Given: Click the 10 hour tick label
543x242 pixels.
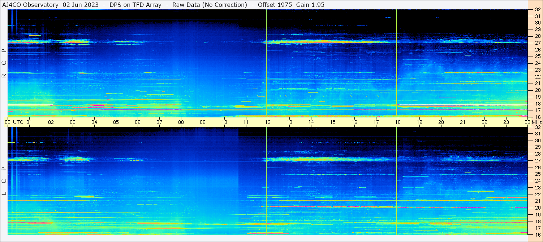Looking at the screenshot, I should tap(224, 122).
